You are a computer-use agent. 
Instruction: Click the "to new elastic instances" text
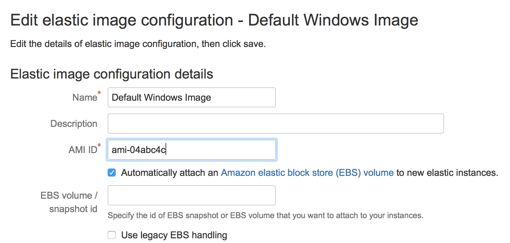447,173
